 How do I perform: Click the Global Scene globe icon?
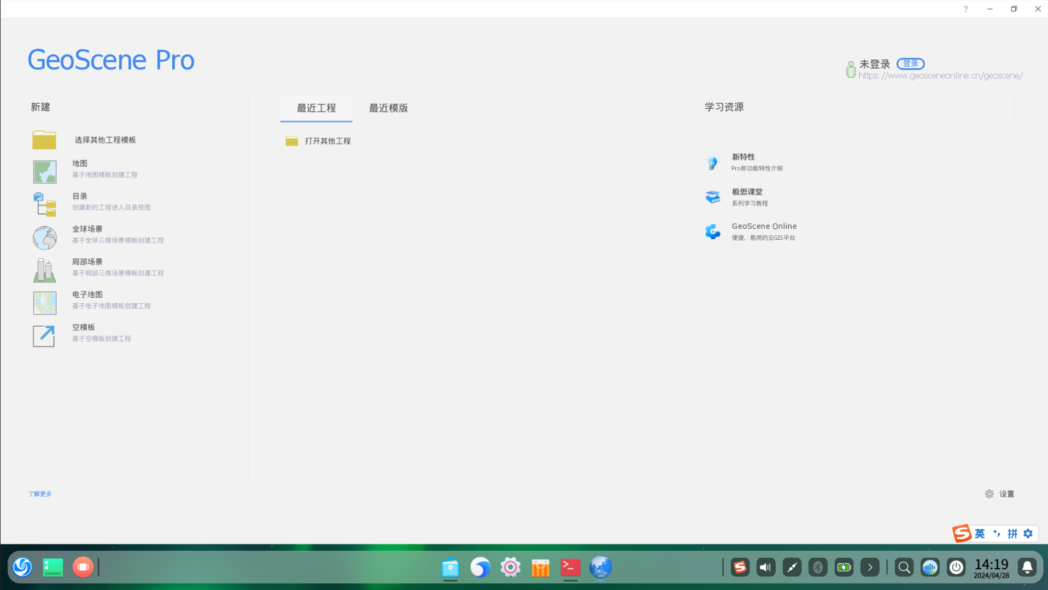[x=44, y=238]
